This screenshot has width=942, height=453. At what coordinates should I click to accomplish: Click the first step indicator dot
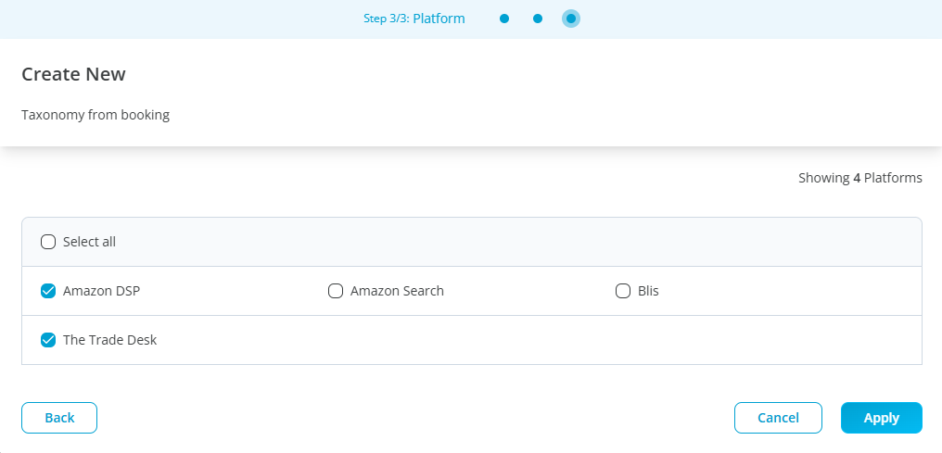[504, 19]
